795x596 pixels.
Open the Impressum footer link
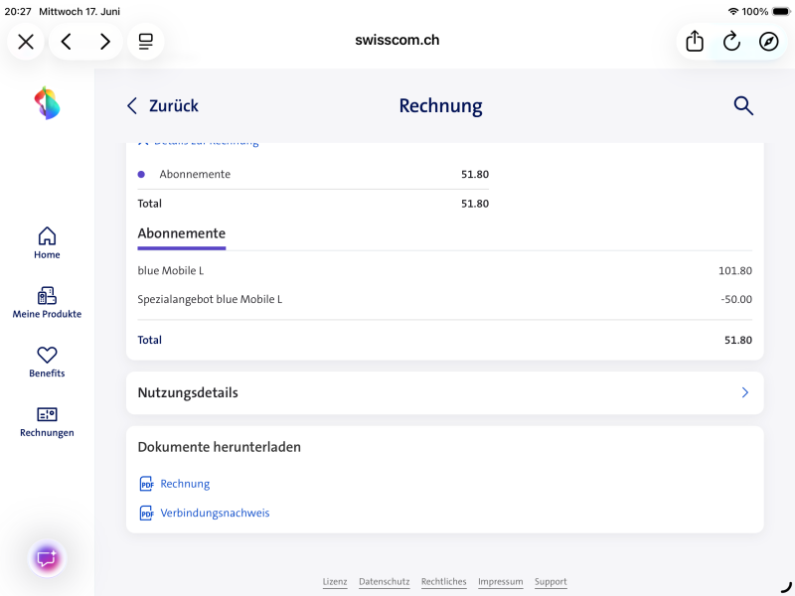click(501, 582)
